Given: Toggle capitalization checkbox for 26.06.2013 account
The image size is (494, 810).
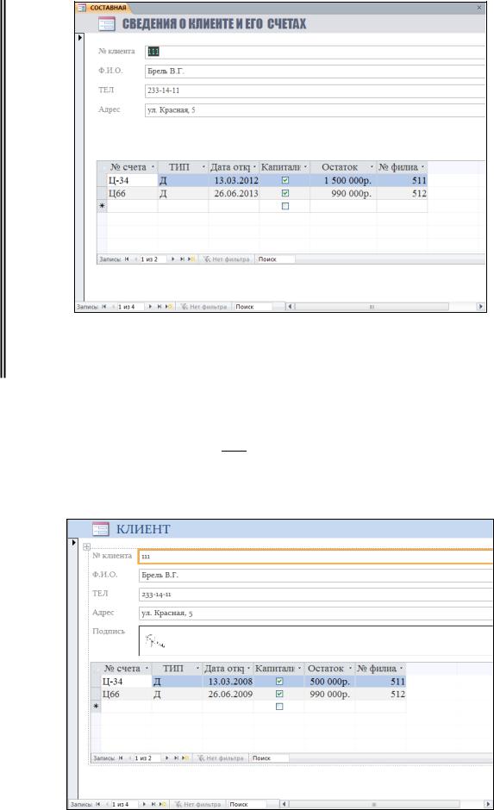Looking at the screenshot, I should pyautogui.click(x=285, y=193).
